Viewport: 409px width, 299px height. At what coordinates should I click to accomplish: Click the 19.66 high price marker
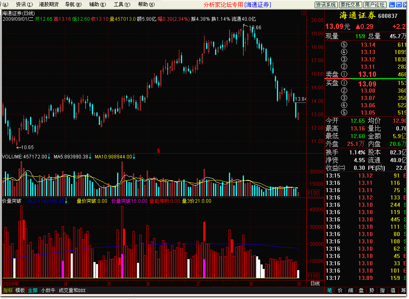pyautogui.click(x=255, y=28)
